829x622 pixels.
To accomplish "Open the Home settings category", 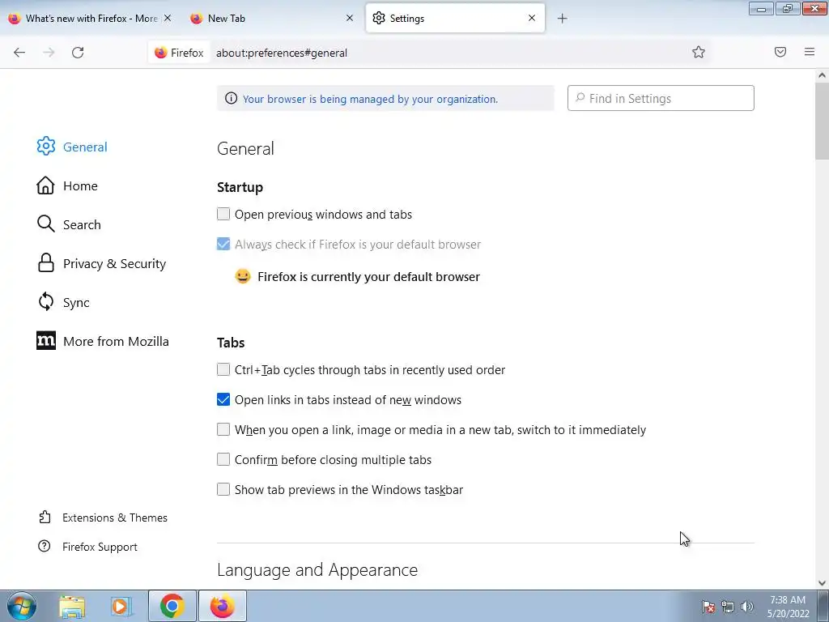I will click(80, 185).
